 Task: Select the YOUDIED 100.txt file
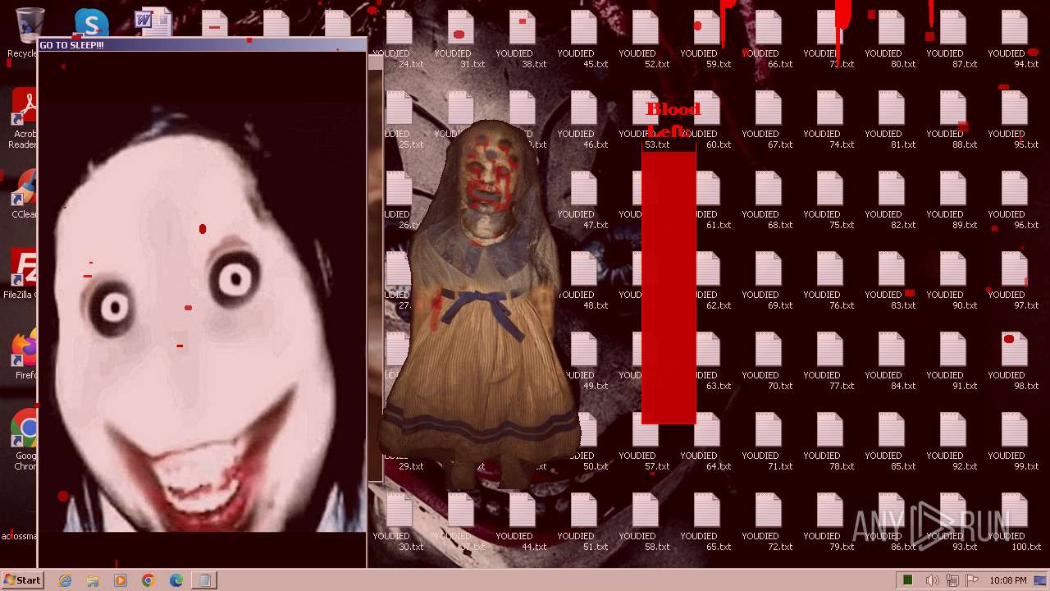pos(1014,523)
